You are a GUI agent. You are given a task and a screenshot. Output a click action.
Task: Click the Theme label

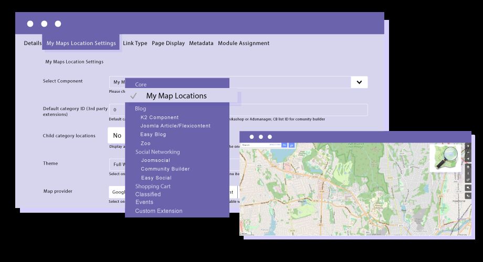click(x=50, y=163)
